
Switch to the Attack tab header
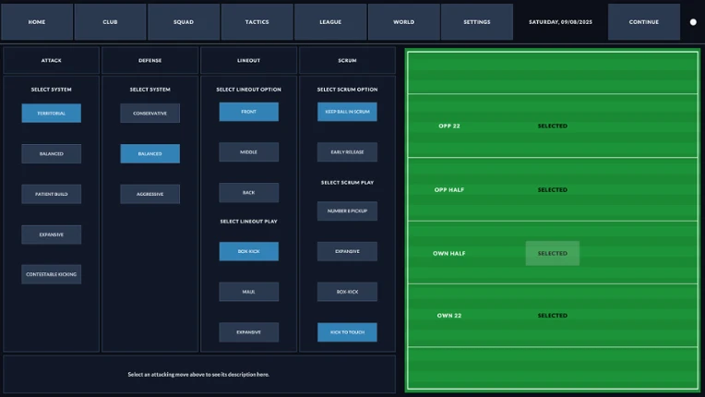tap(52, 60)
